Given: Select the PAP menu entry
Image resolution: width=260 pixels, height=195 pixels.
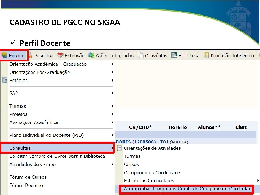Looking at the screenshot, I should point(57,93).
